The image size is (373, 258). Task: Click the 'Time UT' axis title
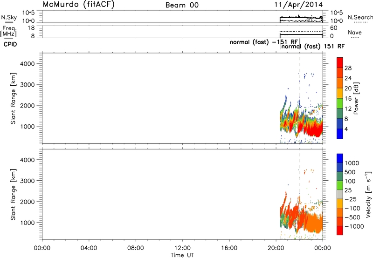coord(182,255)
